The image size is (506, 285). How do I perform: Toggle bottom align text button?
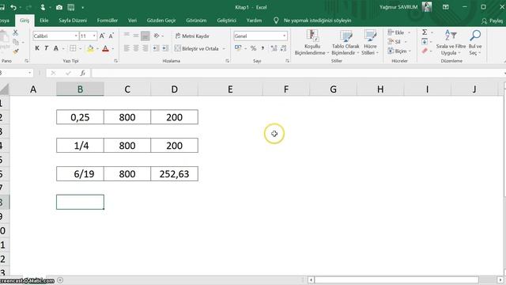pos(145,36)
